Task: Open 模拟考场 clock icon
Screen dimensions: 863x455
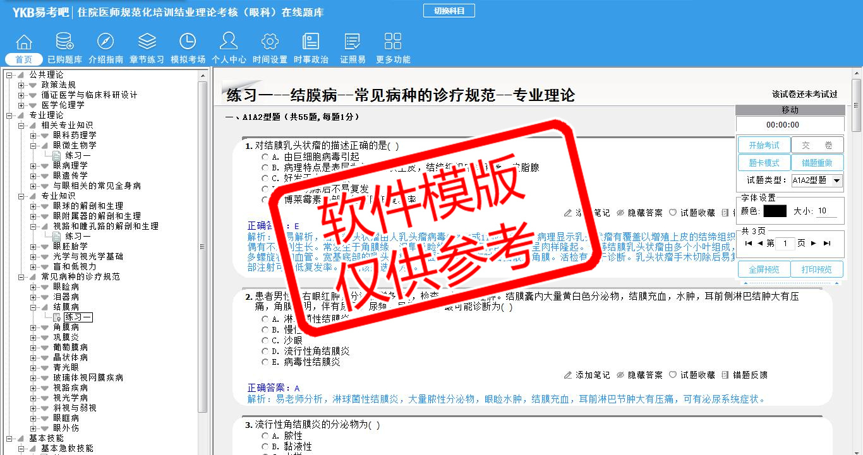Action: coord(188,42)
